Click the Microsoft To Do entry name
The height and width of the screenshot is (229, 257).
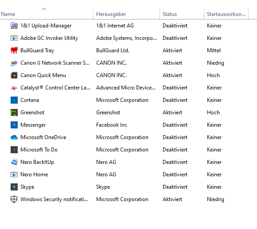pos(39,150)
